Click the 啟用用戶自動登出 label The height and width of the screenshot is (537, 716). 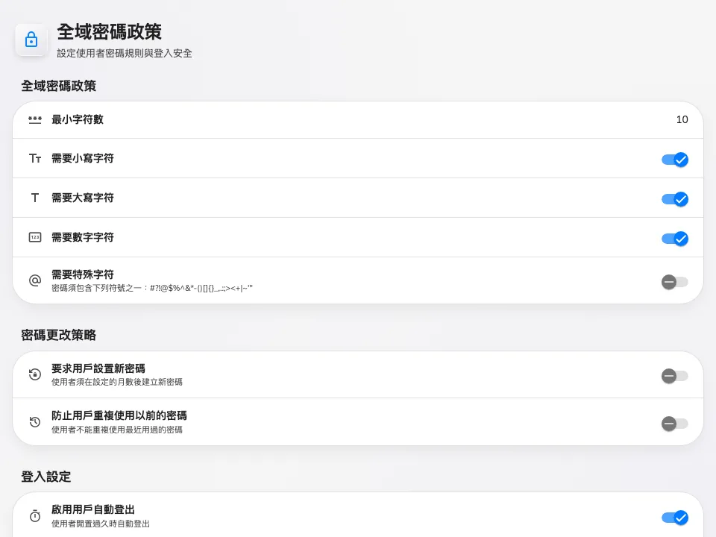pyautogui.click(x=93, y=509)
